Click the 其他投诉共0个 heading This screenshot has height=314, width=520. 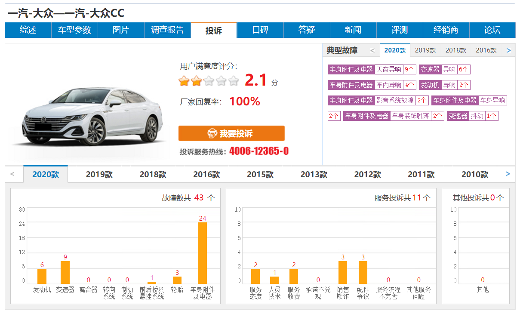(478, 198)
